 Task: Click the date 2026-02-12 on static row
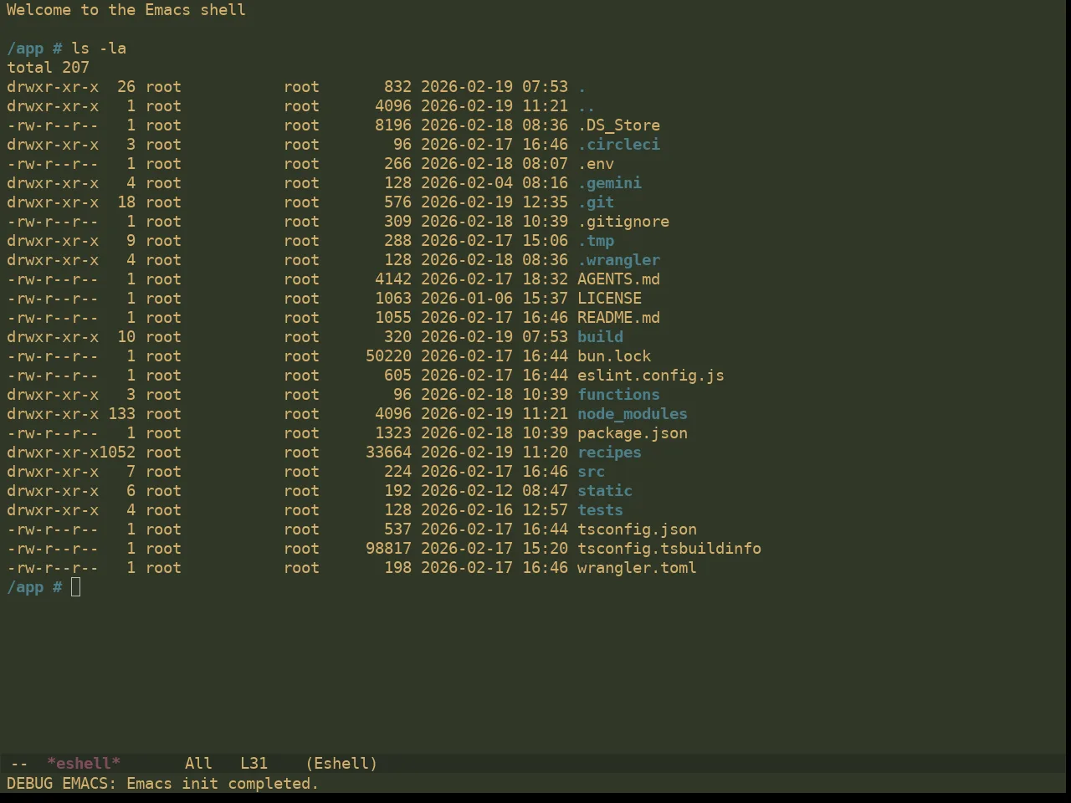467,491
